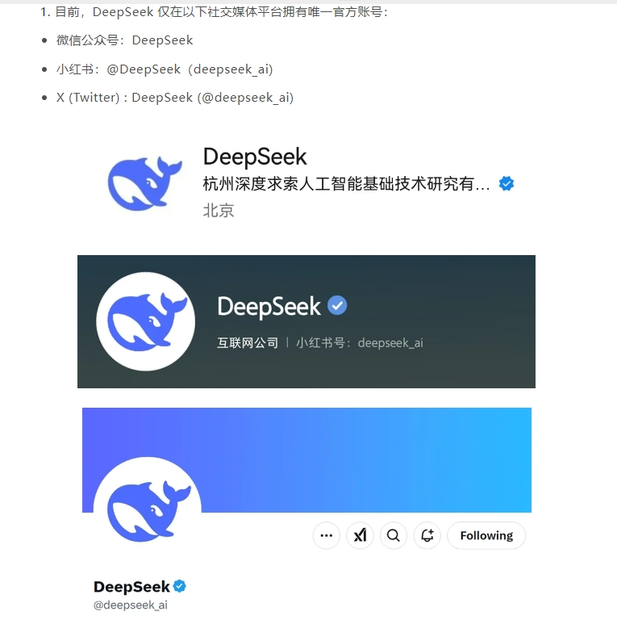
Task: Click the Grok xI icon button
Action: tap(360, 535)
